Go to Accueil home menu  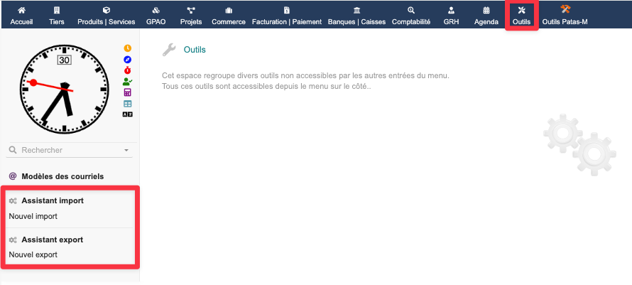[x=21, y=16]
